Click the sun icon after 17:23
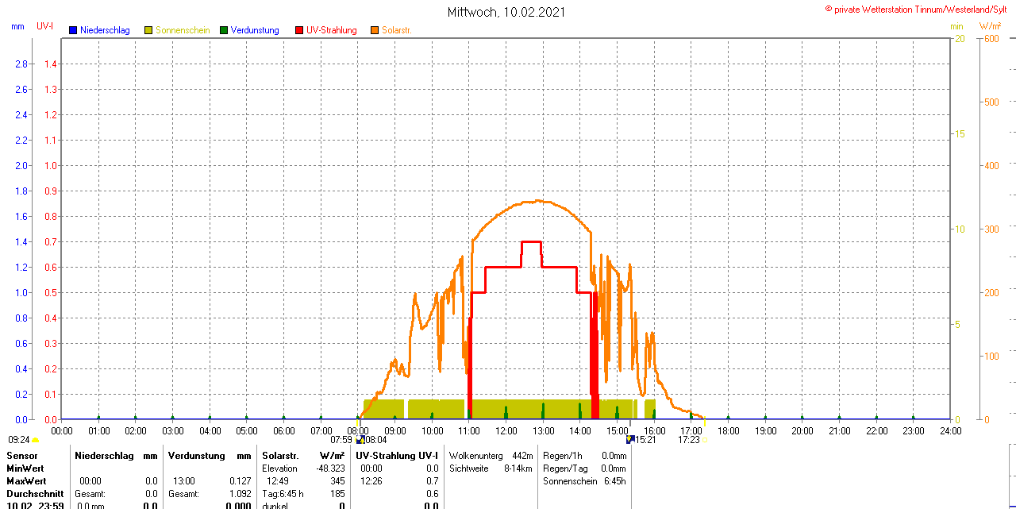Image resolution: width=1016 pixels, height=509 pixels. coord(704,439)
